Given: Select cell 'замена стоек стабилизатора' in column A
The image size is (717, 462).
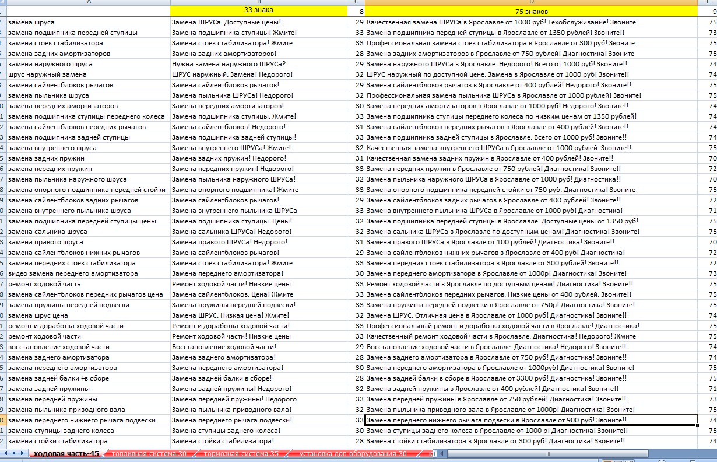Looking at the screenshot, I should (89, 43).
